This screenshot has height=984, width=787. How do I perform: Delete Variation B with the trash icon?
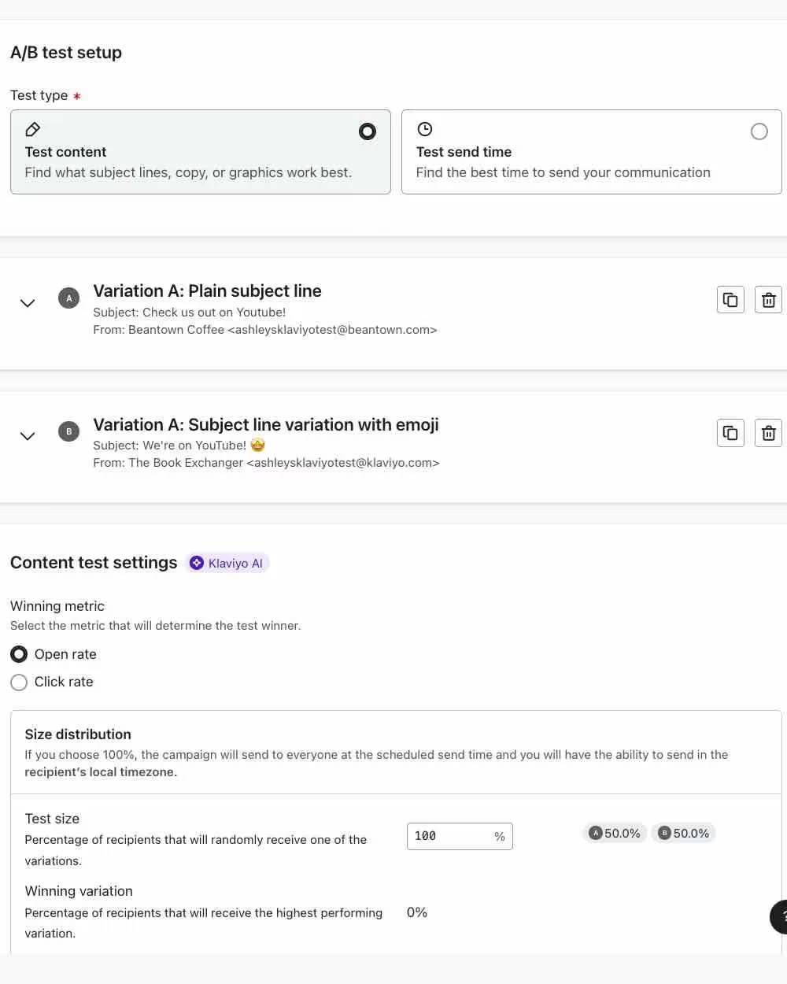768,432
